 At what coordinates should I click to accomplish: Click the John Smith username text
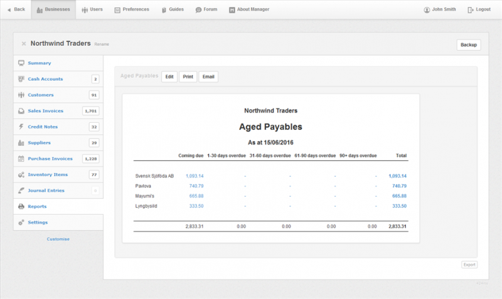click(x=444, y=9)
